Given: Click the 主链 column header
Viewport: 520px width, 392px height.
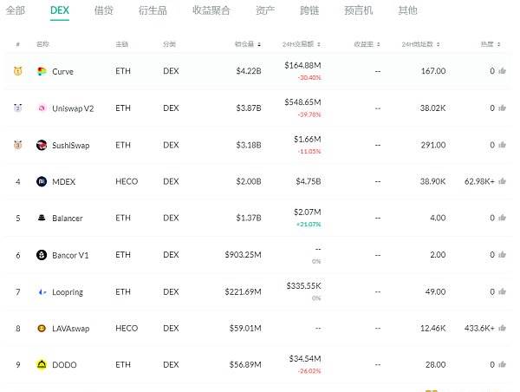Looking at the screenshot, I should click(121, 44).
